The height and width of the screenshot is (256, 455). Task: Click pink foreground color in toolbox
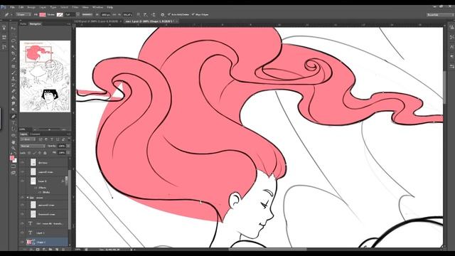click(12, 158)
